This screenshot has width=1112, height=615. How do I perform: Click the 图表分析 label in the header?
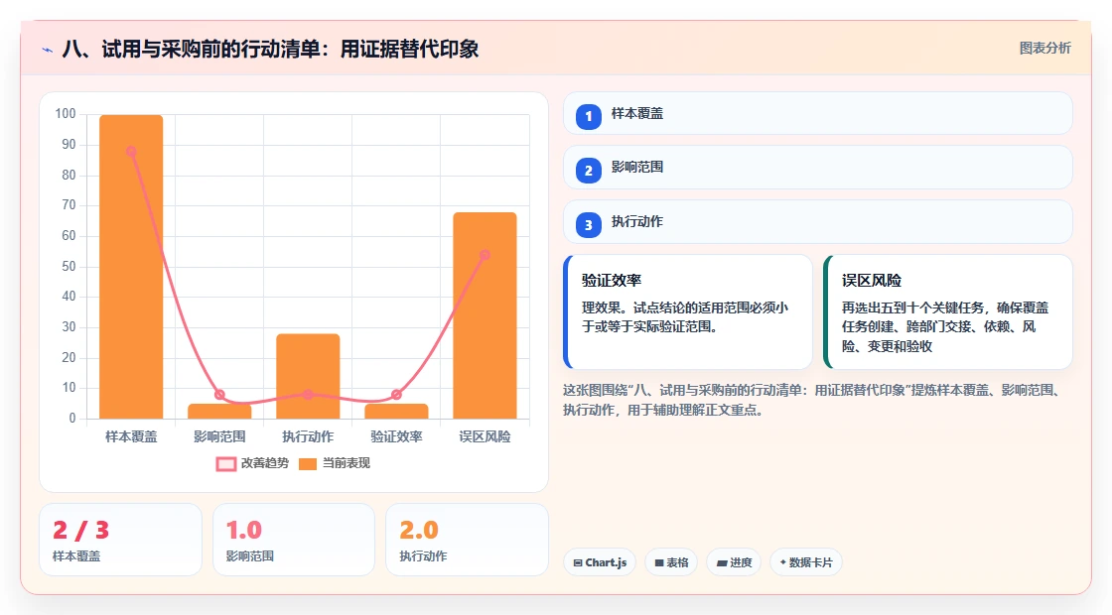(1044, 49)
